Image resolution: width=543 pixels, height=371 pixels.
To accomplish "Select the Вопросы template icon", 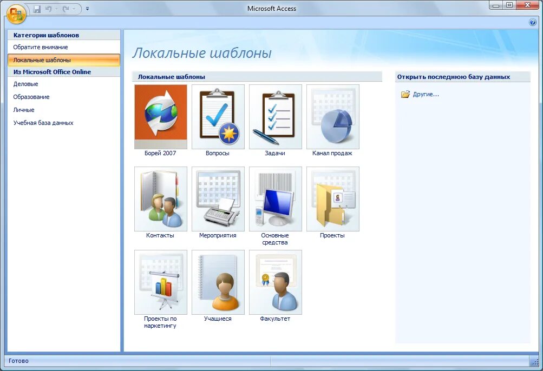I will (218, 117).
